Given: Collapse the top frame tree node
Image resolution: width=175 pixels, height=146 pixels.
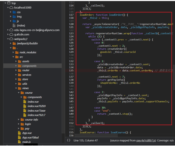Looking at the screenshot, I should coord(5,3).
